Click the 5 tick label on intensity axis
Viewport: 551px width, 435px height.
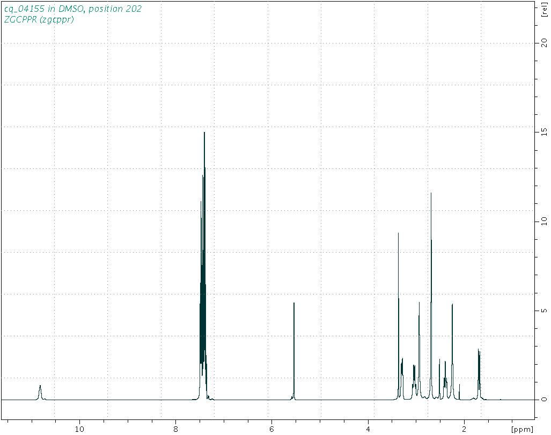point(544,311)
